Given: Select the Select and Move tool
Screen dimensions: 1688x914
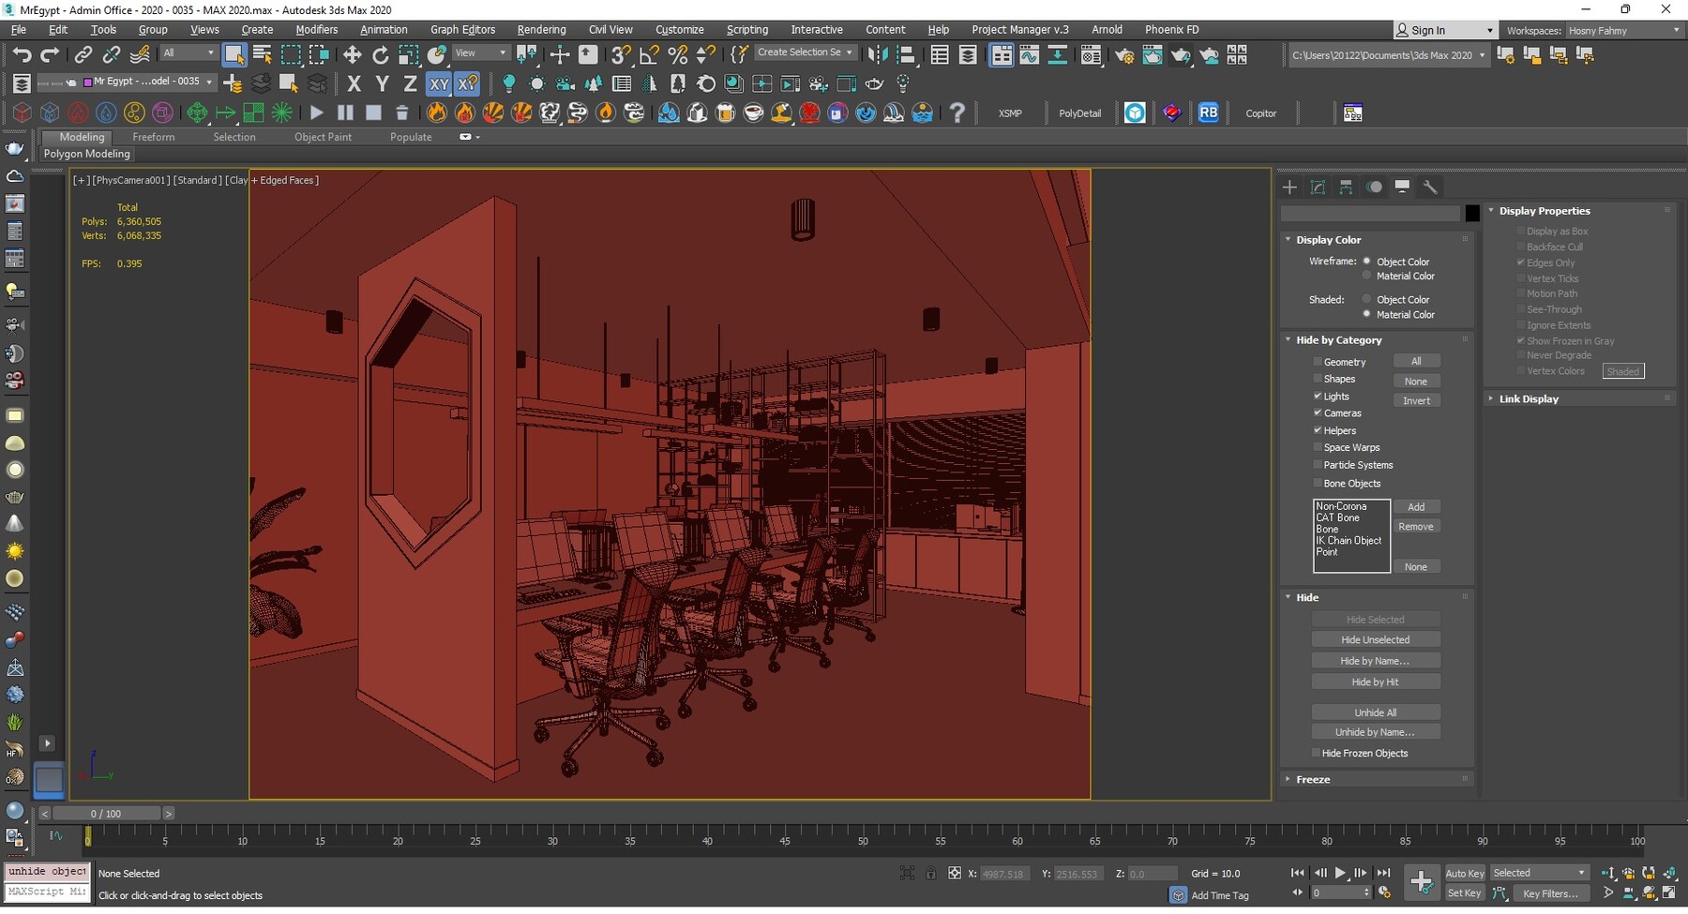Looking at the screenshot, I should (352, 54).
